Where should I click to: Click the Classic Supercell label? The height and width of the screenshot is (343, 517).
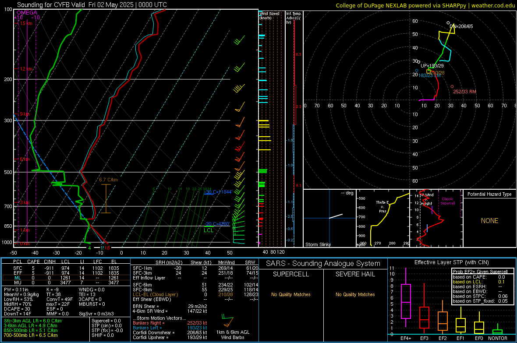(x=448, y=201)
